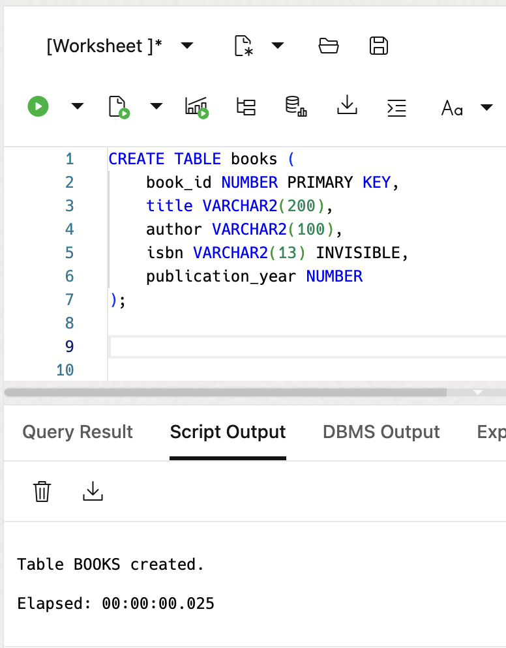Image resolution: width=506 pixels, height=648 pixels.
Task: Expand the Run Script dropdown arrow
Action: (x=156, y=107)
